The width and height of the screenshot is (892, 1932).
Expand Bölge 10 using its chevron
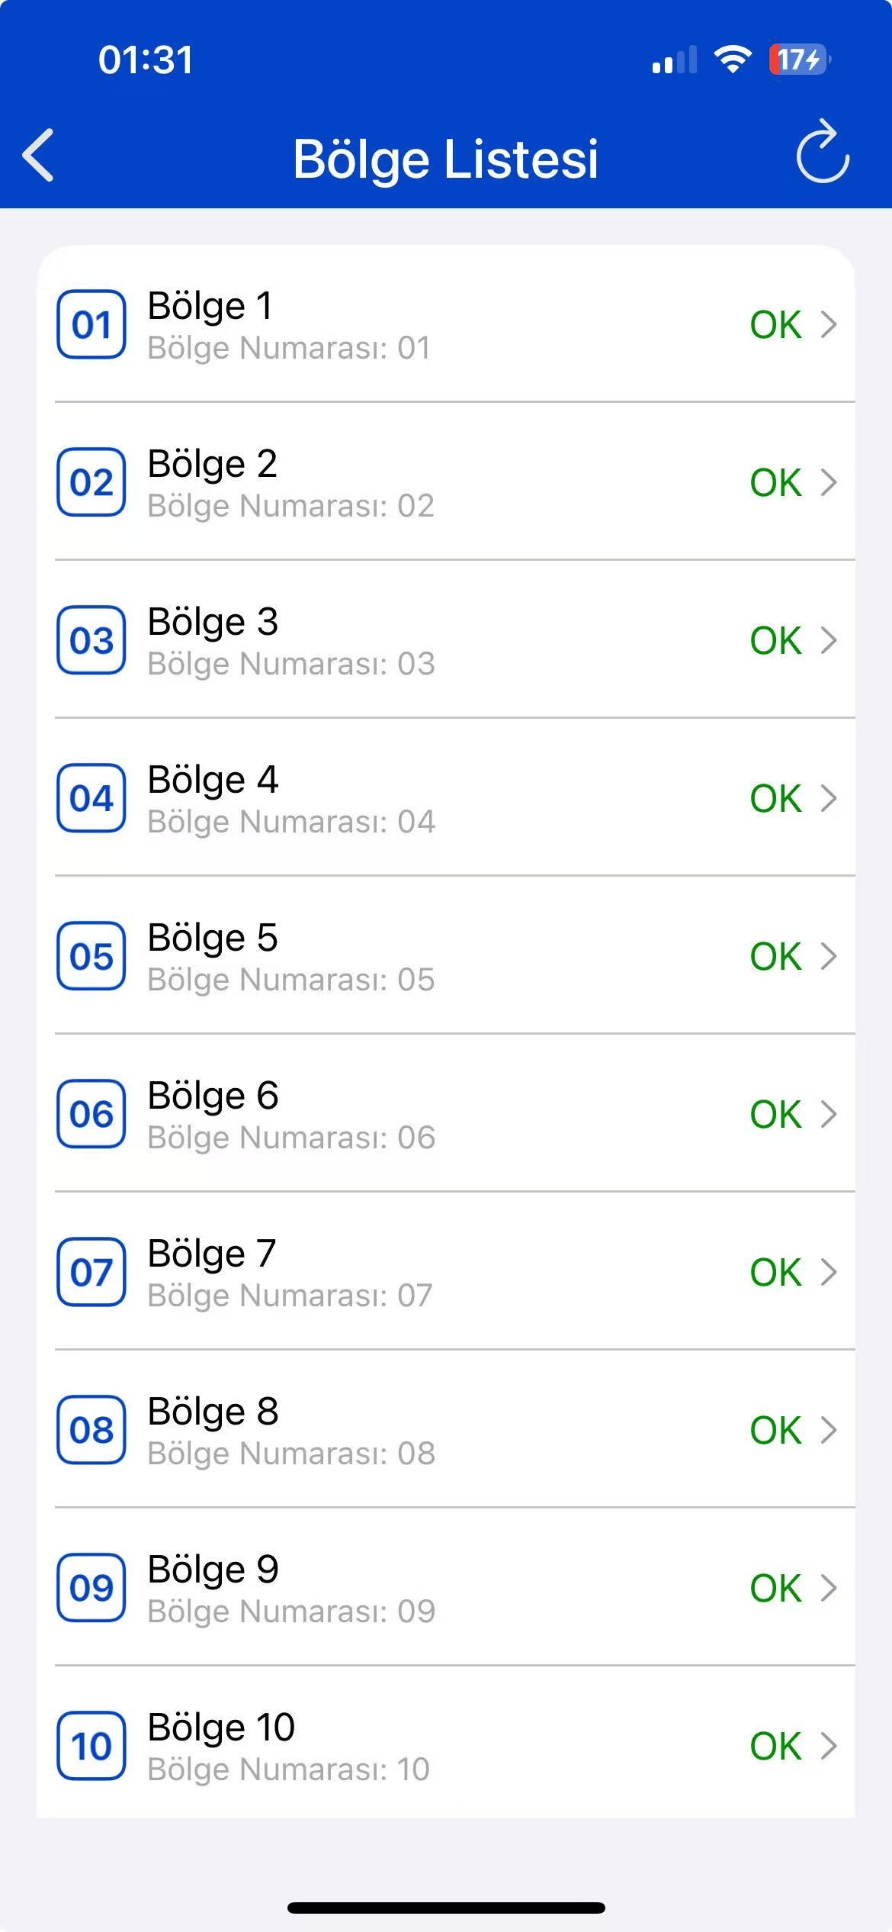tap(829, 1746)
